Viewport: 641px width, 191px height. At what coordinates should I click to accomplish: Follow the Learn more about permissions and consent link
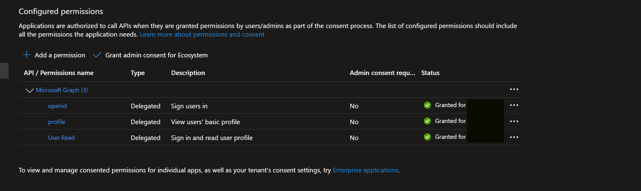pyautogui.click(x=202, y=34)
